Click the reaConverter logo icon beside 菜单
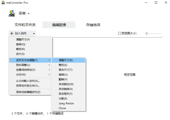The width and height of the screenshot is (170, 120). [x=12, y=13]
